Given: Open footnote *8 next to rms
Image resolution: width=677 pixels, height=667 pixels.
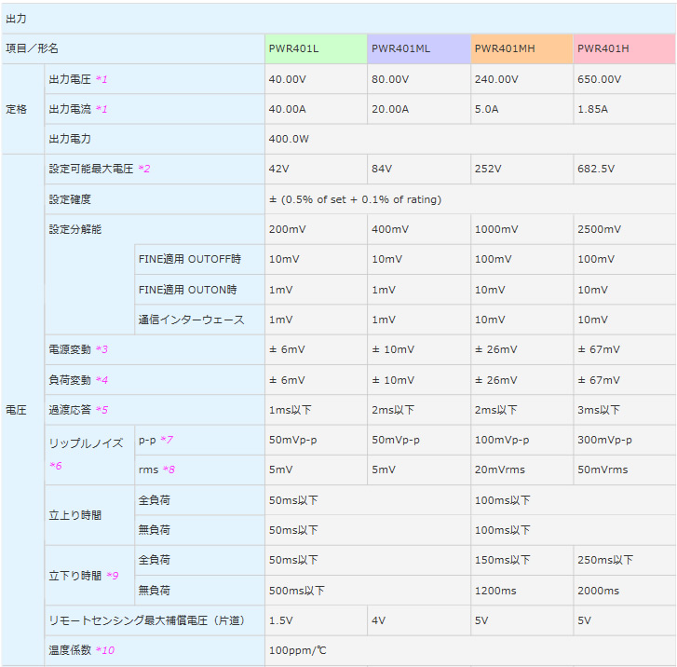Looking at the screenshot, I should [x=169, y=470].
